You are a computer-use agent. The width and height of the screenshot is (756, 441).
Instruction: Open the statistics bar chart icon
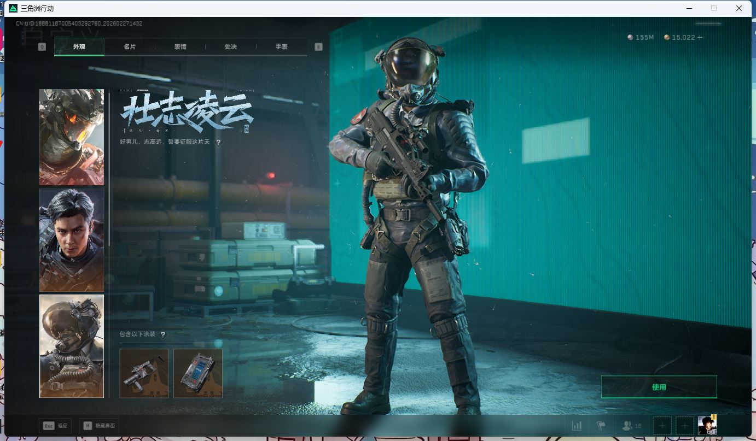[x=577, y=426]
